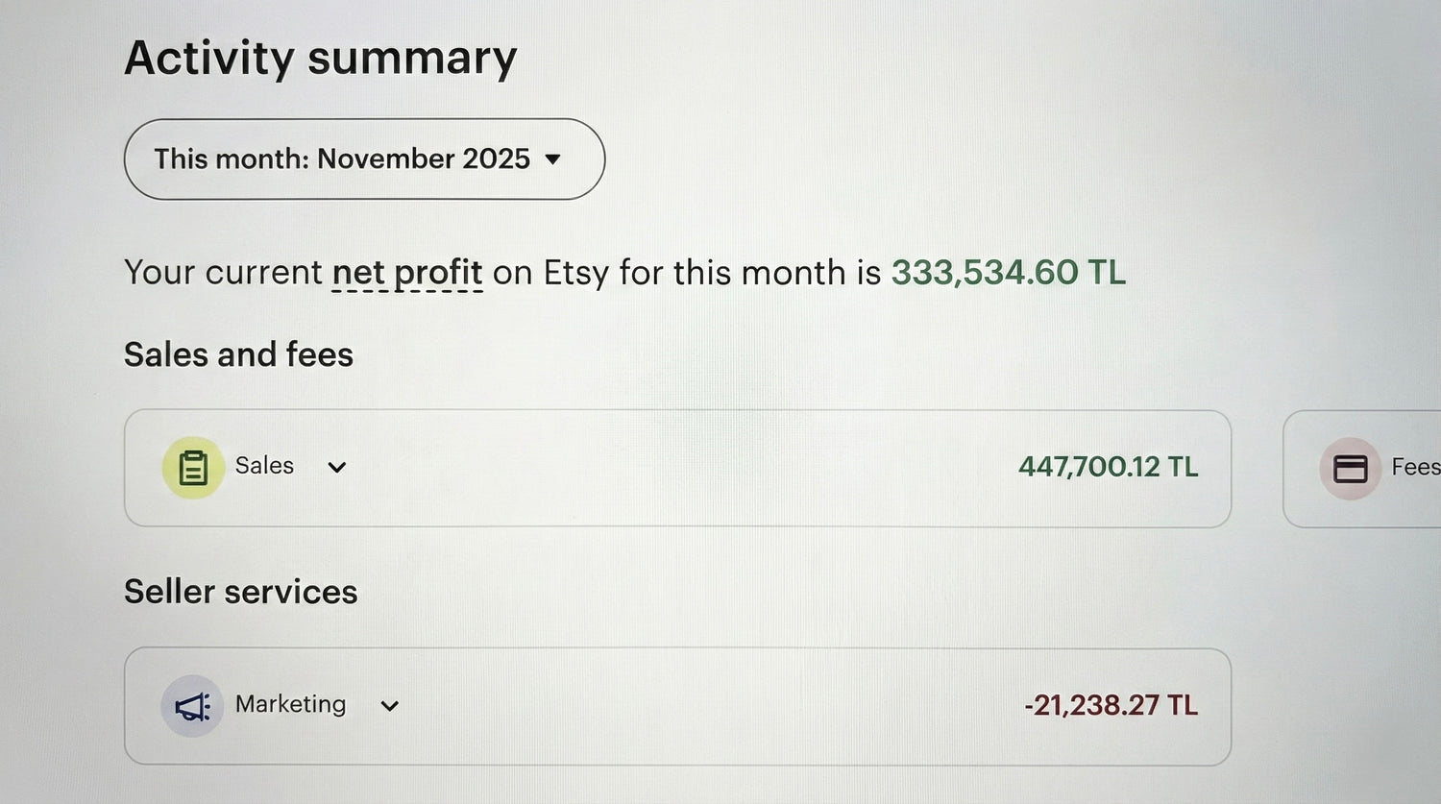1441x804 pixels.
Task: Click the Fees label text
Action: click(1415, 467)
